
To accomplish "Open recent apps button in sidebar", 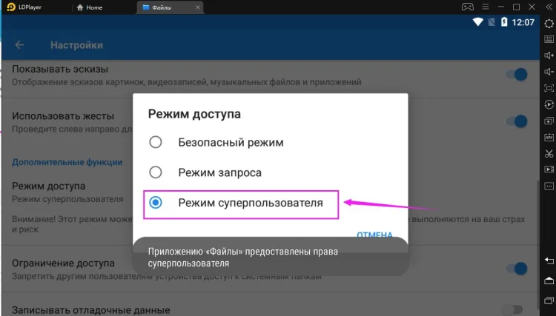I will pos(549,300).
